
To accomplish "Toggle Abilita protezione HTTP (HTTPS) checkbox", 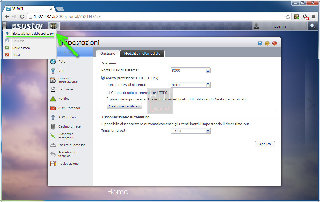I will tap(103, 78).
